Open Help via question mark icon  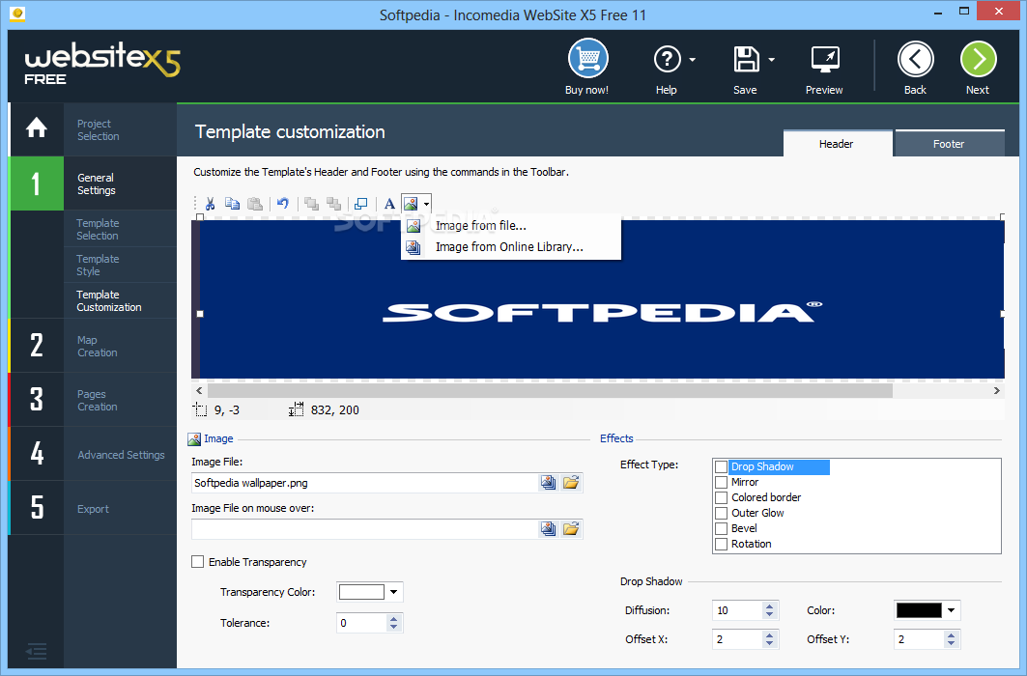pyautogui.click(x=667, y=60)
